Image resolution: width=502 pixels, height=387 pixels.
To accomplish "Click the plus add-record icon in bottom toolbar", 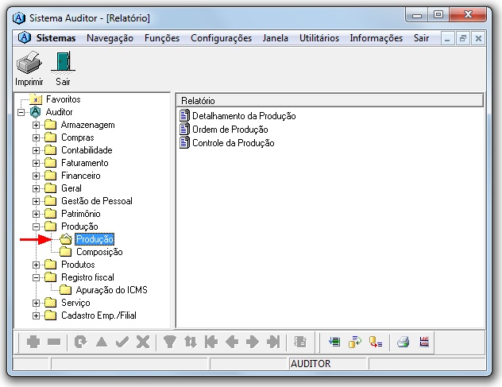I will click(x=33, y=342).
